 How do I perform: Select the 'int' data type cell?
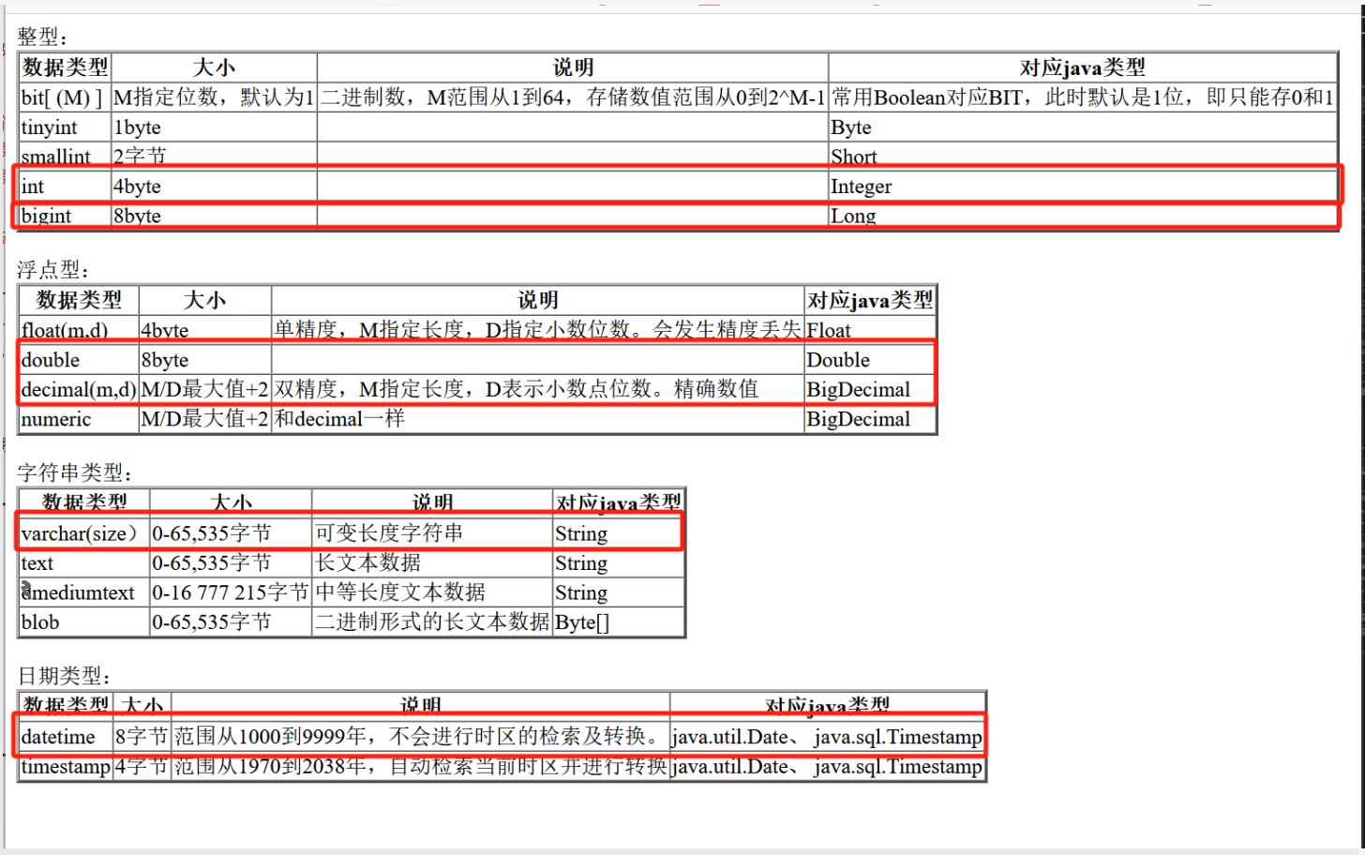[65, 187]
